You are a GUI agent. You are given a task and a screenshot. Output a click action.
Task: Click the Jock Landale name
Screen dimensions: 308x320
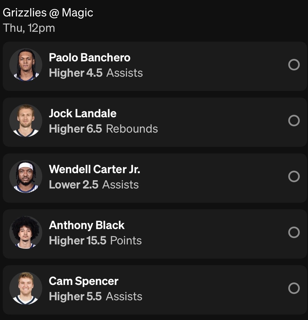83,114
